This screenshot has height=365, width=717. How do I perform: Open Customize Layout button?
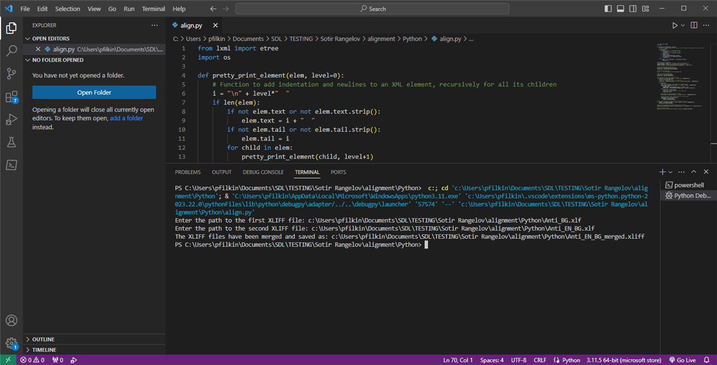click(x=646, y=9)
